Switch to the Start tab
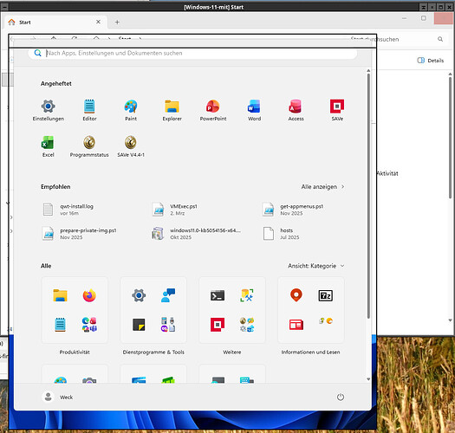Image resolution: width=455 pixels, height=433 pixels. click(55, 22)
